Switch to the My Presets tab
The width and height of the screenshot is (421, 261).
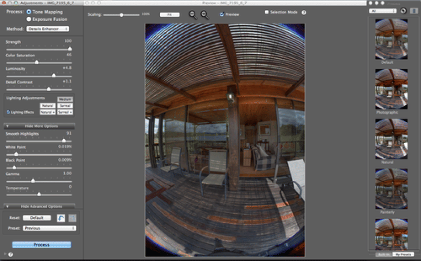(x=402, y=255)
